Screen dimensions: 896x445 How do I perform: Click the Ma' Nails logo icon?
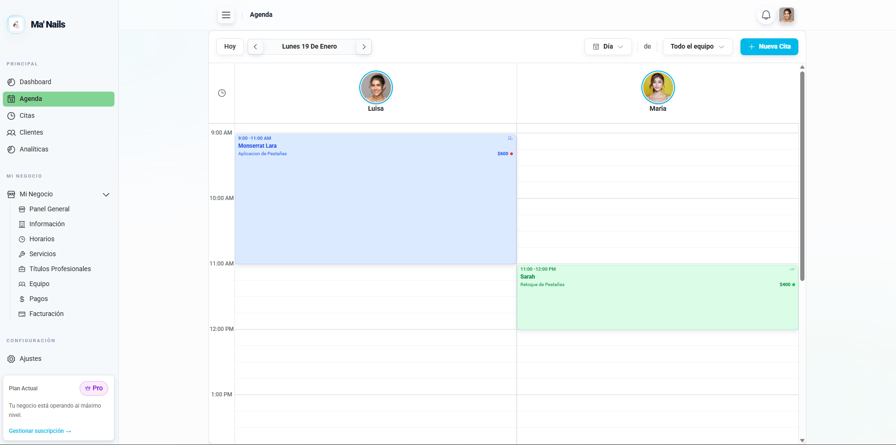click(x=16, y=24)
